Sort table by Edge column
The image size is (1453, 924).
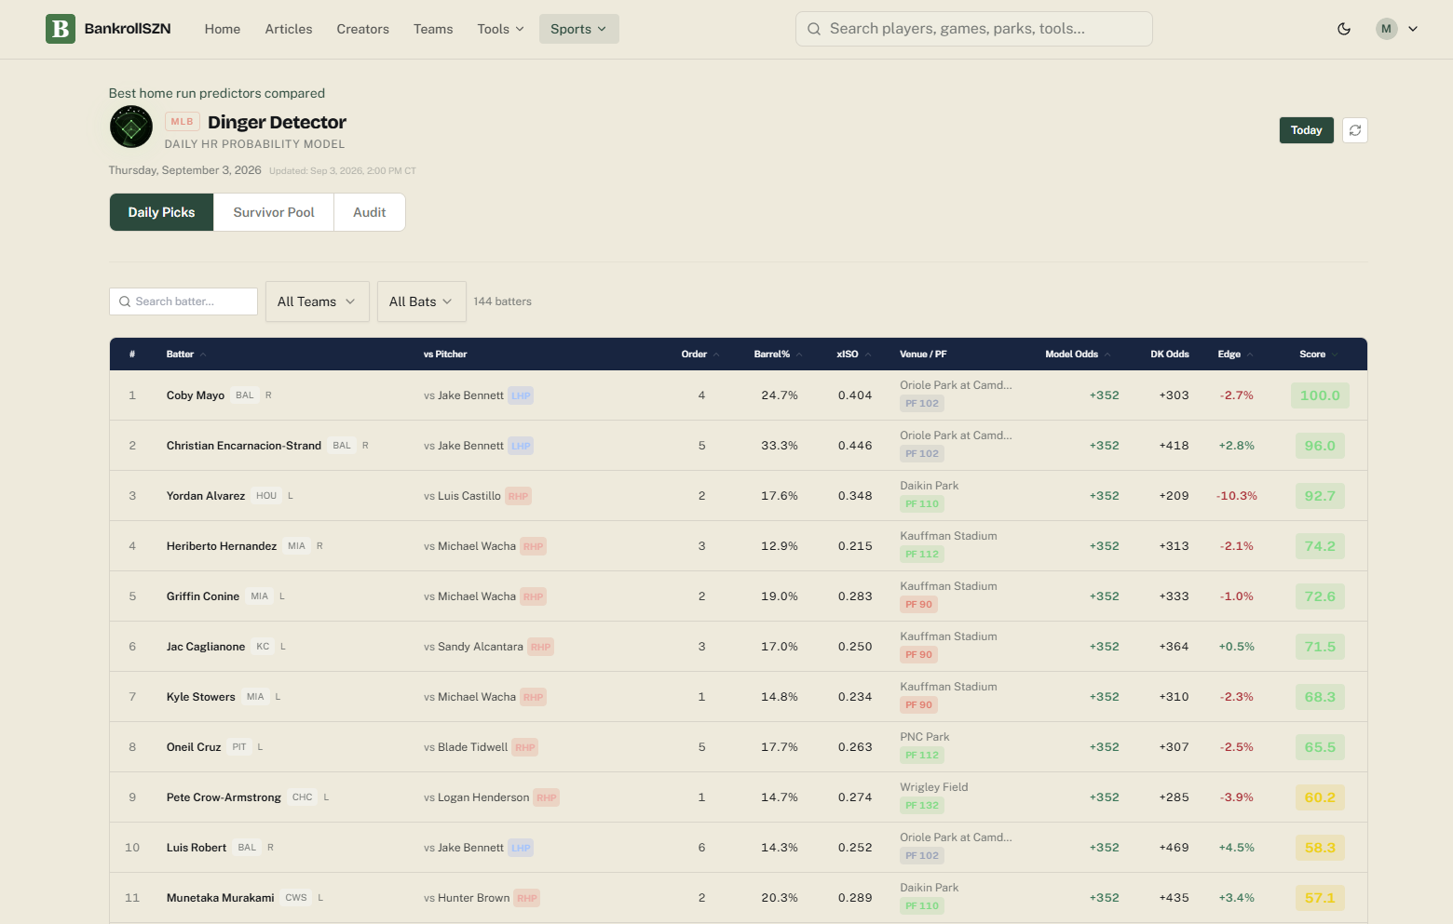1235,355
